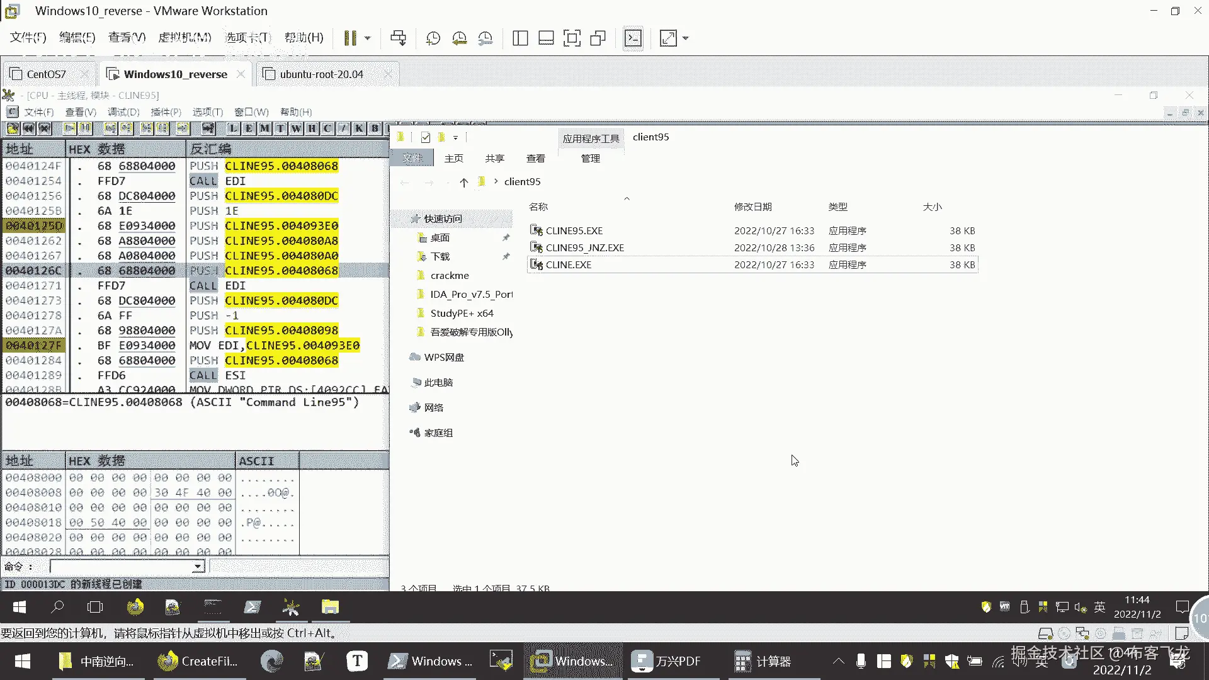Open the Breakpoints window (B button)
Viewport: 1209px width, 680px height.
(375, 128)
